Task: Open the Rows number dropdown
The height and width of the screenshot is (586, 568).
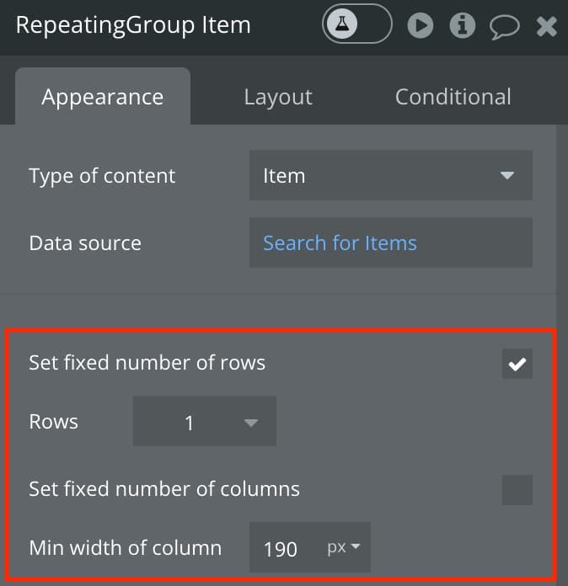Action: tap(204, 421)
